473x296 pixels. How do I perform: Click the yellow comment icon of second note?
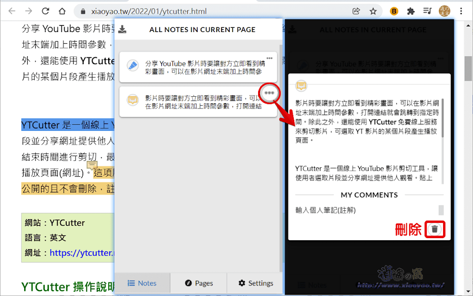pos(132,100)
